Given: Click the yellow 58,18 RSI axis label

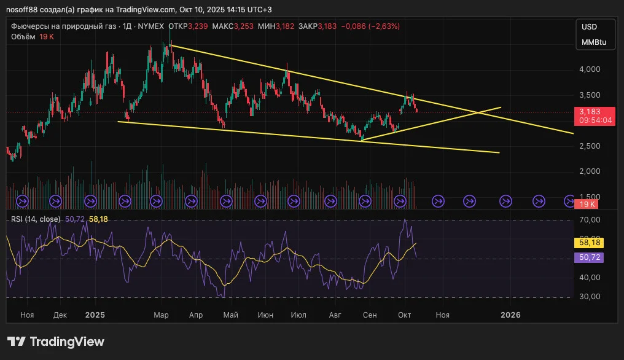Looking at the screenshot, I should point(590,243).
